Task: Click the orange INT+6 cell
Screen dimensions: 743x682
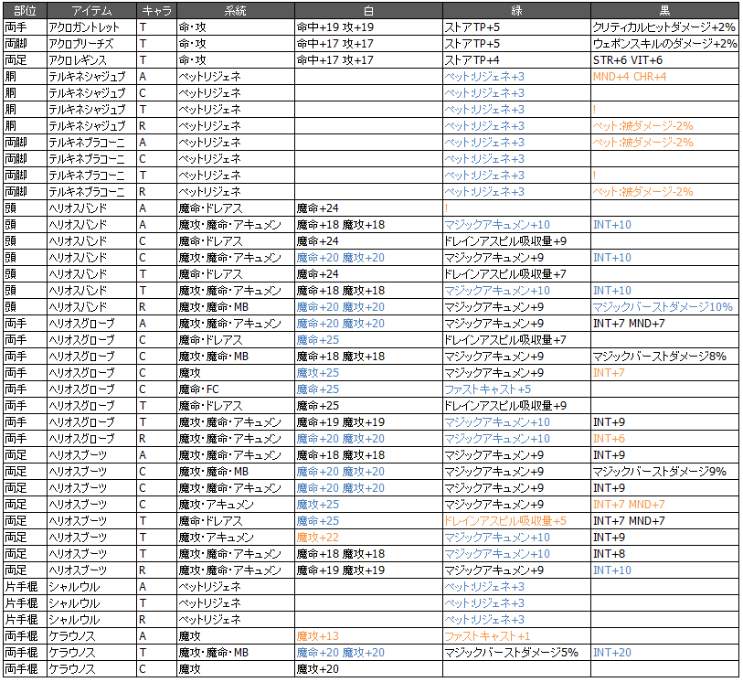Action: pyautogui.click(x=664, y=439)
